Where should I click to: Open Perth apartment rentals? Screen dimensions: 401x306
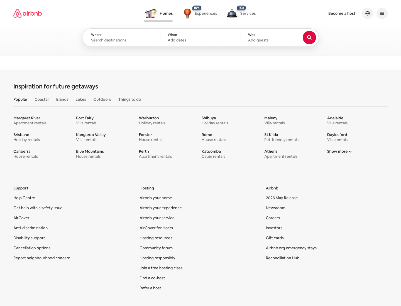point(155,154)
